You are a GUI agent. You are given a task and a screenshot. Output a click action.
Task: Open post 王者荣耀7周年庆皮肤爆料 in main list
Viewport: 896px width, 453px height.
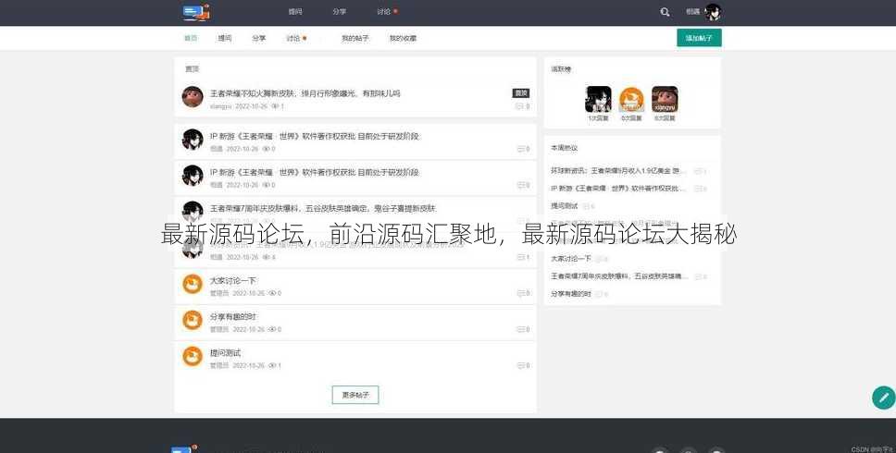point(323,208)
